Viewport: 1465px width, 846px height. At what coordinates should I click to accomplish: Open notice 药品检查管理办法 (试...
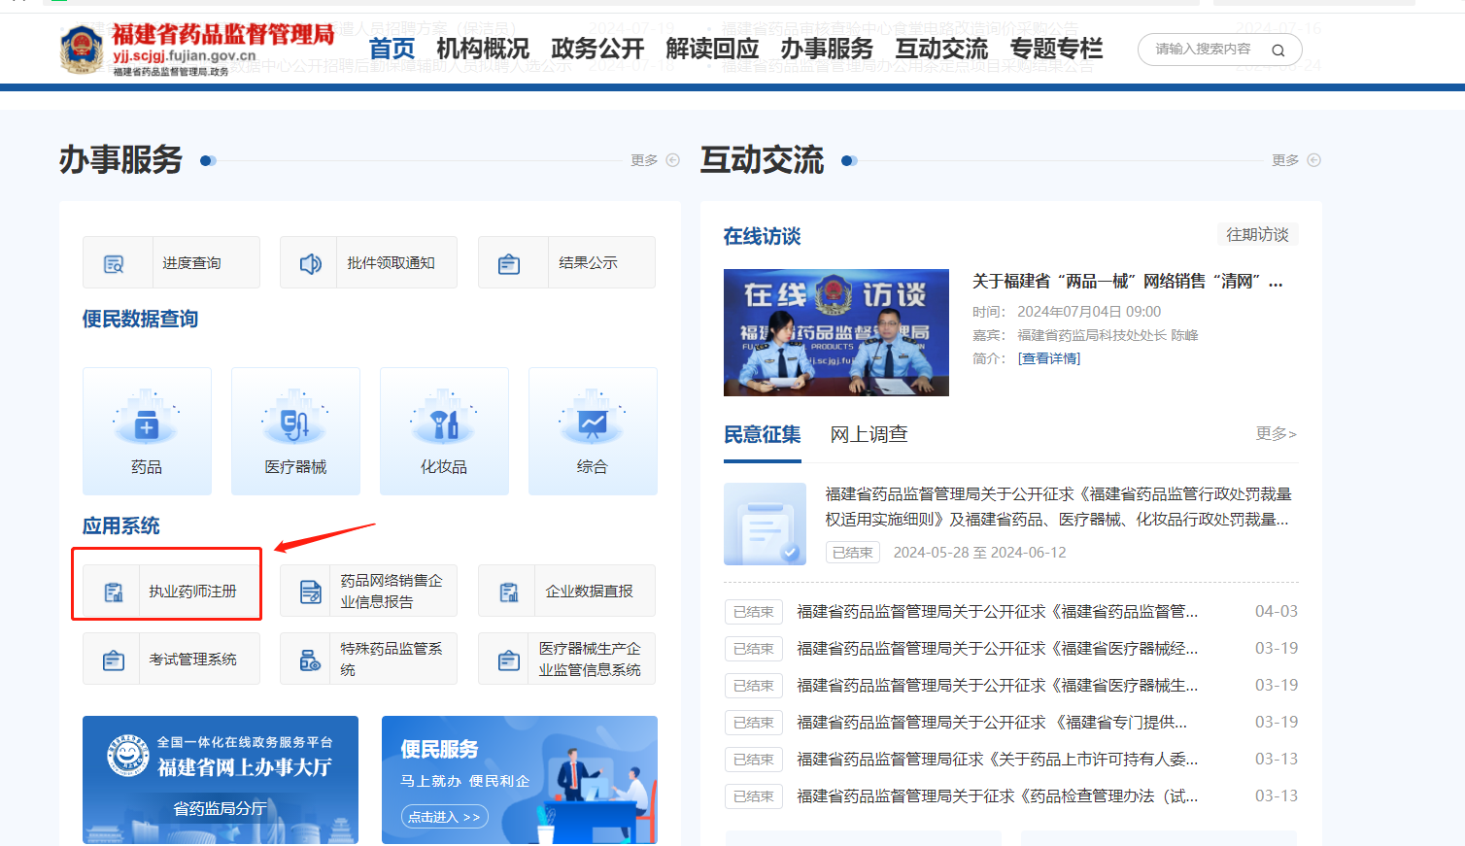pyautogui.click(x=997, y=796)
